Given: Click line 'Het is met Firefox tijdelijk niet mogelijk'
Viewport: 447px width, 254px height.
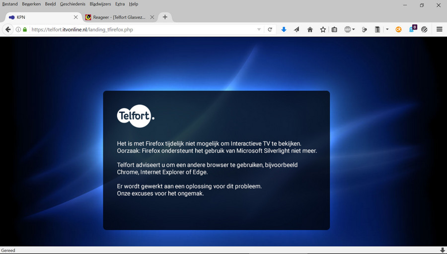Looking at the screenshot, I should [209, 143].
